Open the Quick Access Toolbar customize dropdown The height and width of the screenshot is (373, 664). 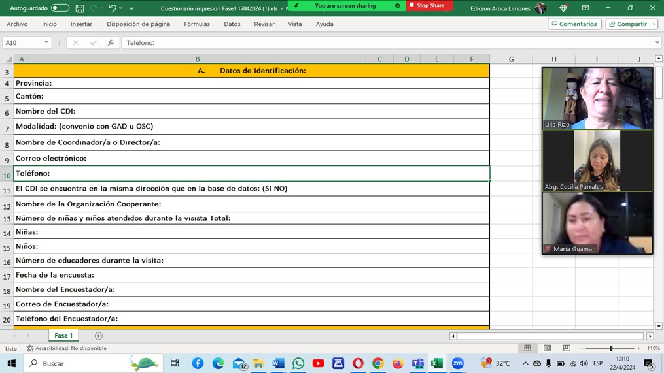click(x=131, y=8)
